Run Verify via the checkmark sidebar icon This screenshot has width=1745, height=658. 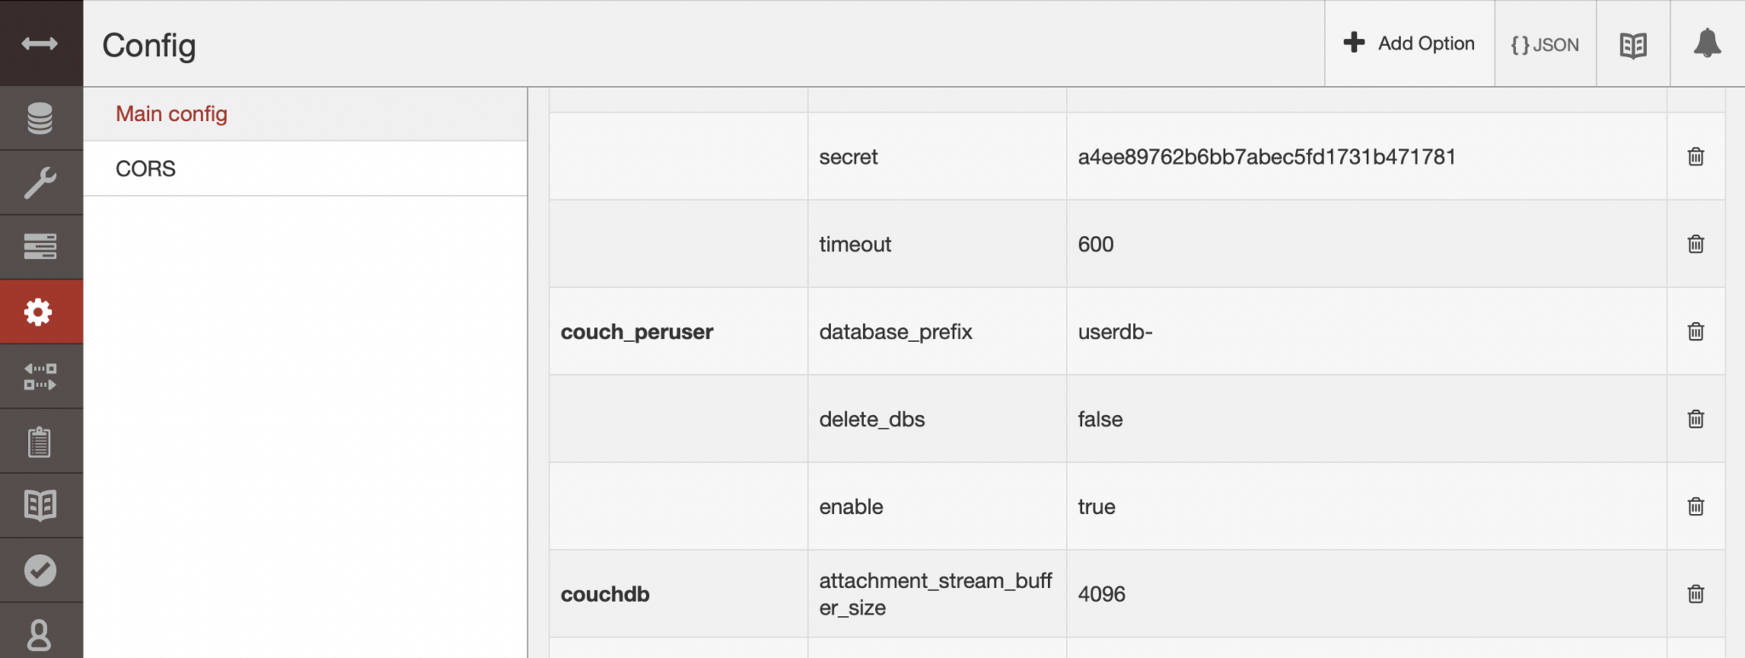42,569
